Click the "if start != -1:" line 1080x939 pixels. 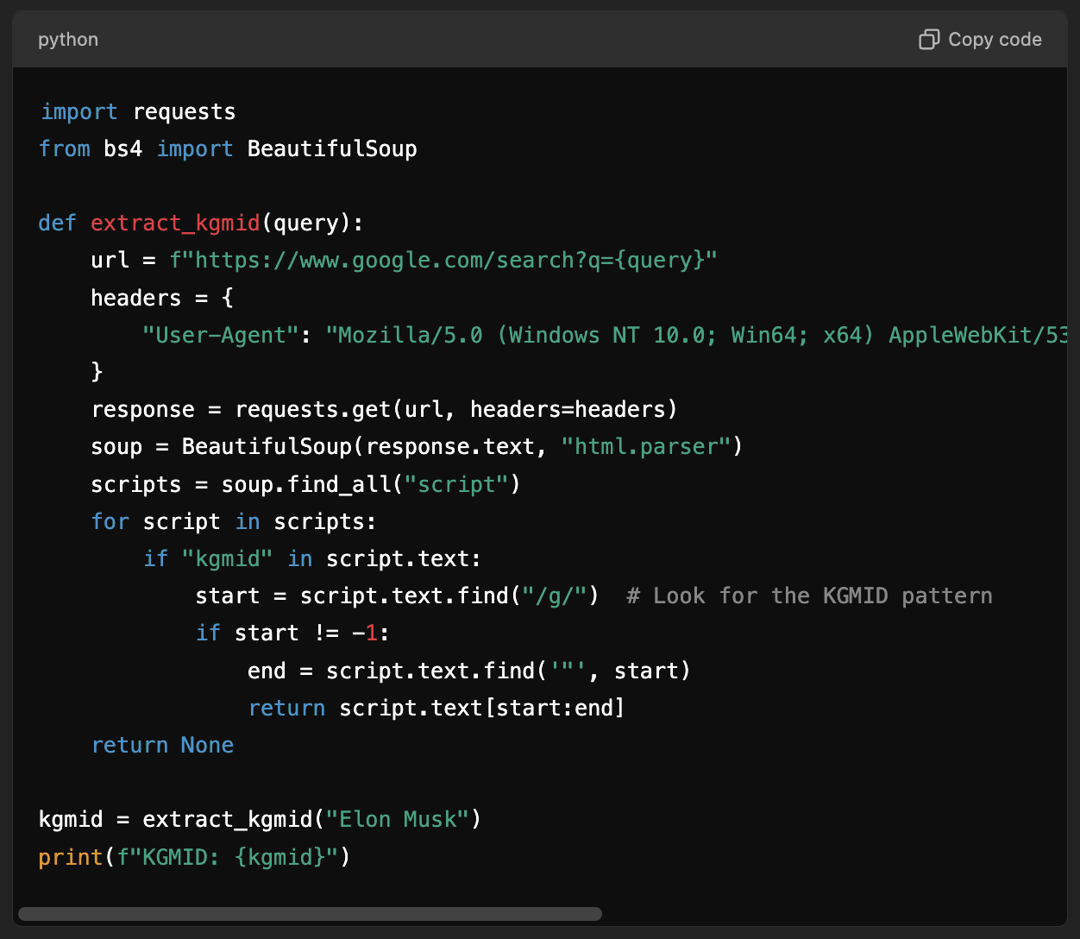pos(292,633)
